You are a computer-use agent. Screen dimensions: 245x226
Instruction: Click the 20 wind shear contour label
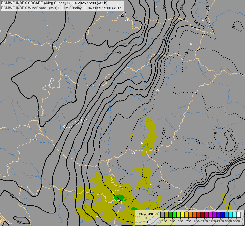(164, 38)
